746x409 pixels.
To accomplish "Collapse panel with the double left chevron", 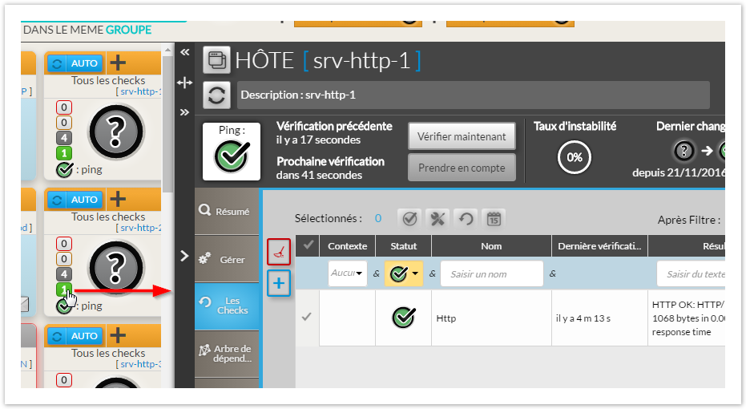I will 184,52.
